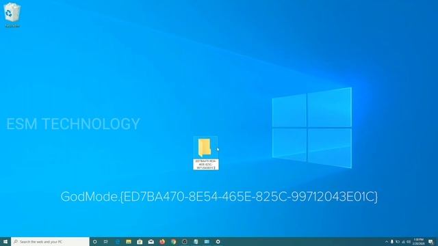Open Settings gear on taskbar
438x246 pixels.
218,241
